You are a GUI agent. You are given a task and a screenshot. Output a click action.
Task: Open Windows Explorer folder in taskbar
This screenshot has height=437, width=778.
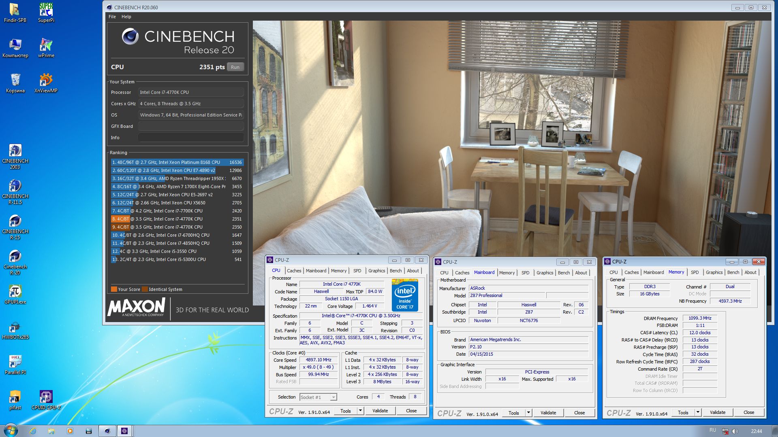click(51, 431)
